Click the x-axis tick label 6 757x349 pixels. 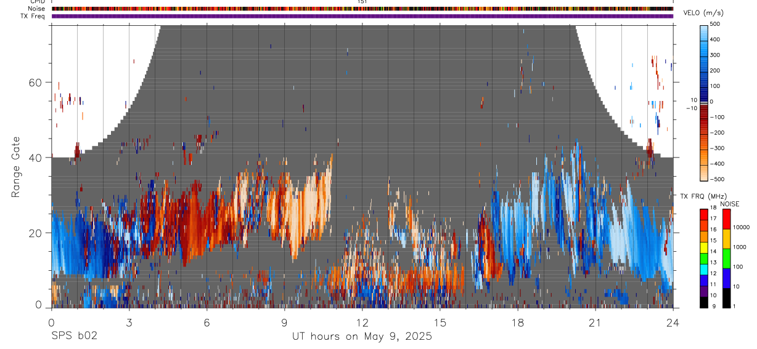coord(207,323)
